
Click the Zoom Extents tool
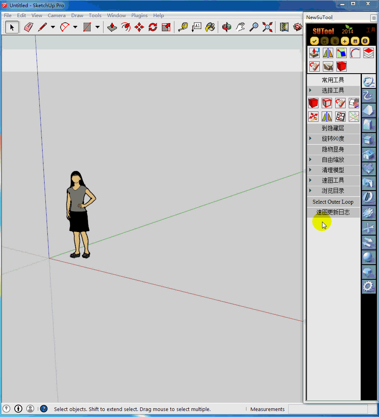[x=268, y=27]
